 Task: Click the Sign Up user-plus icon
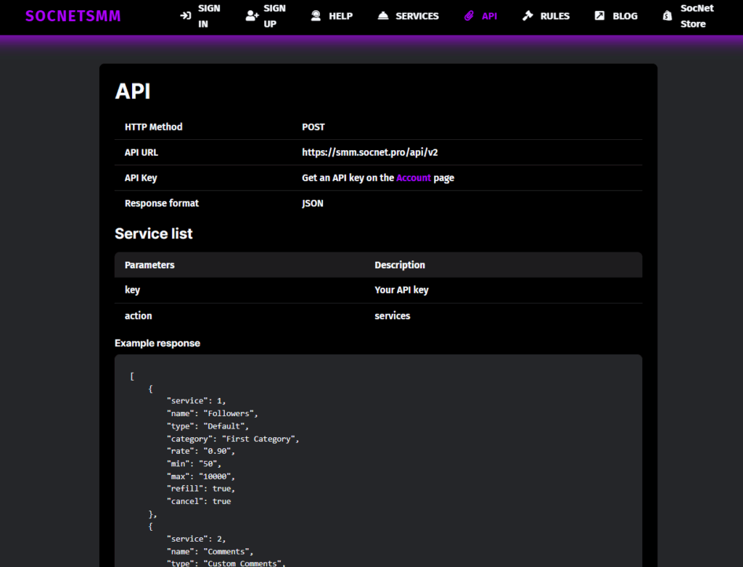[x=252, y=16]
